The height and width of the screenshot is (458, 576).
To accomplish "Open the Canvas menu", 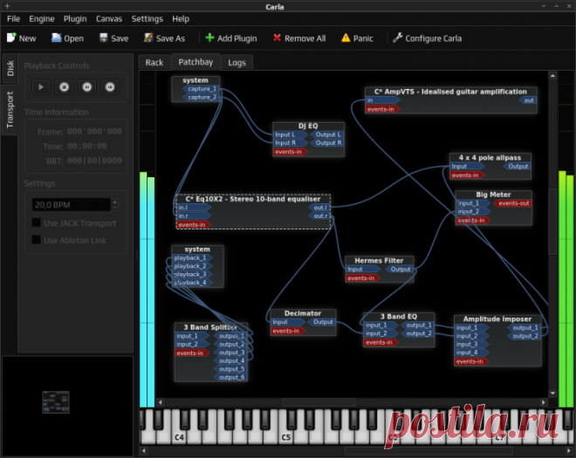I will (109, 18).
